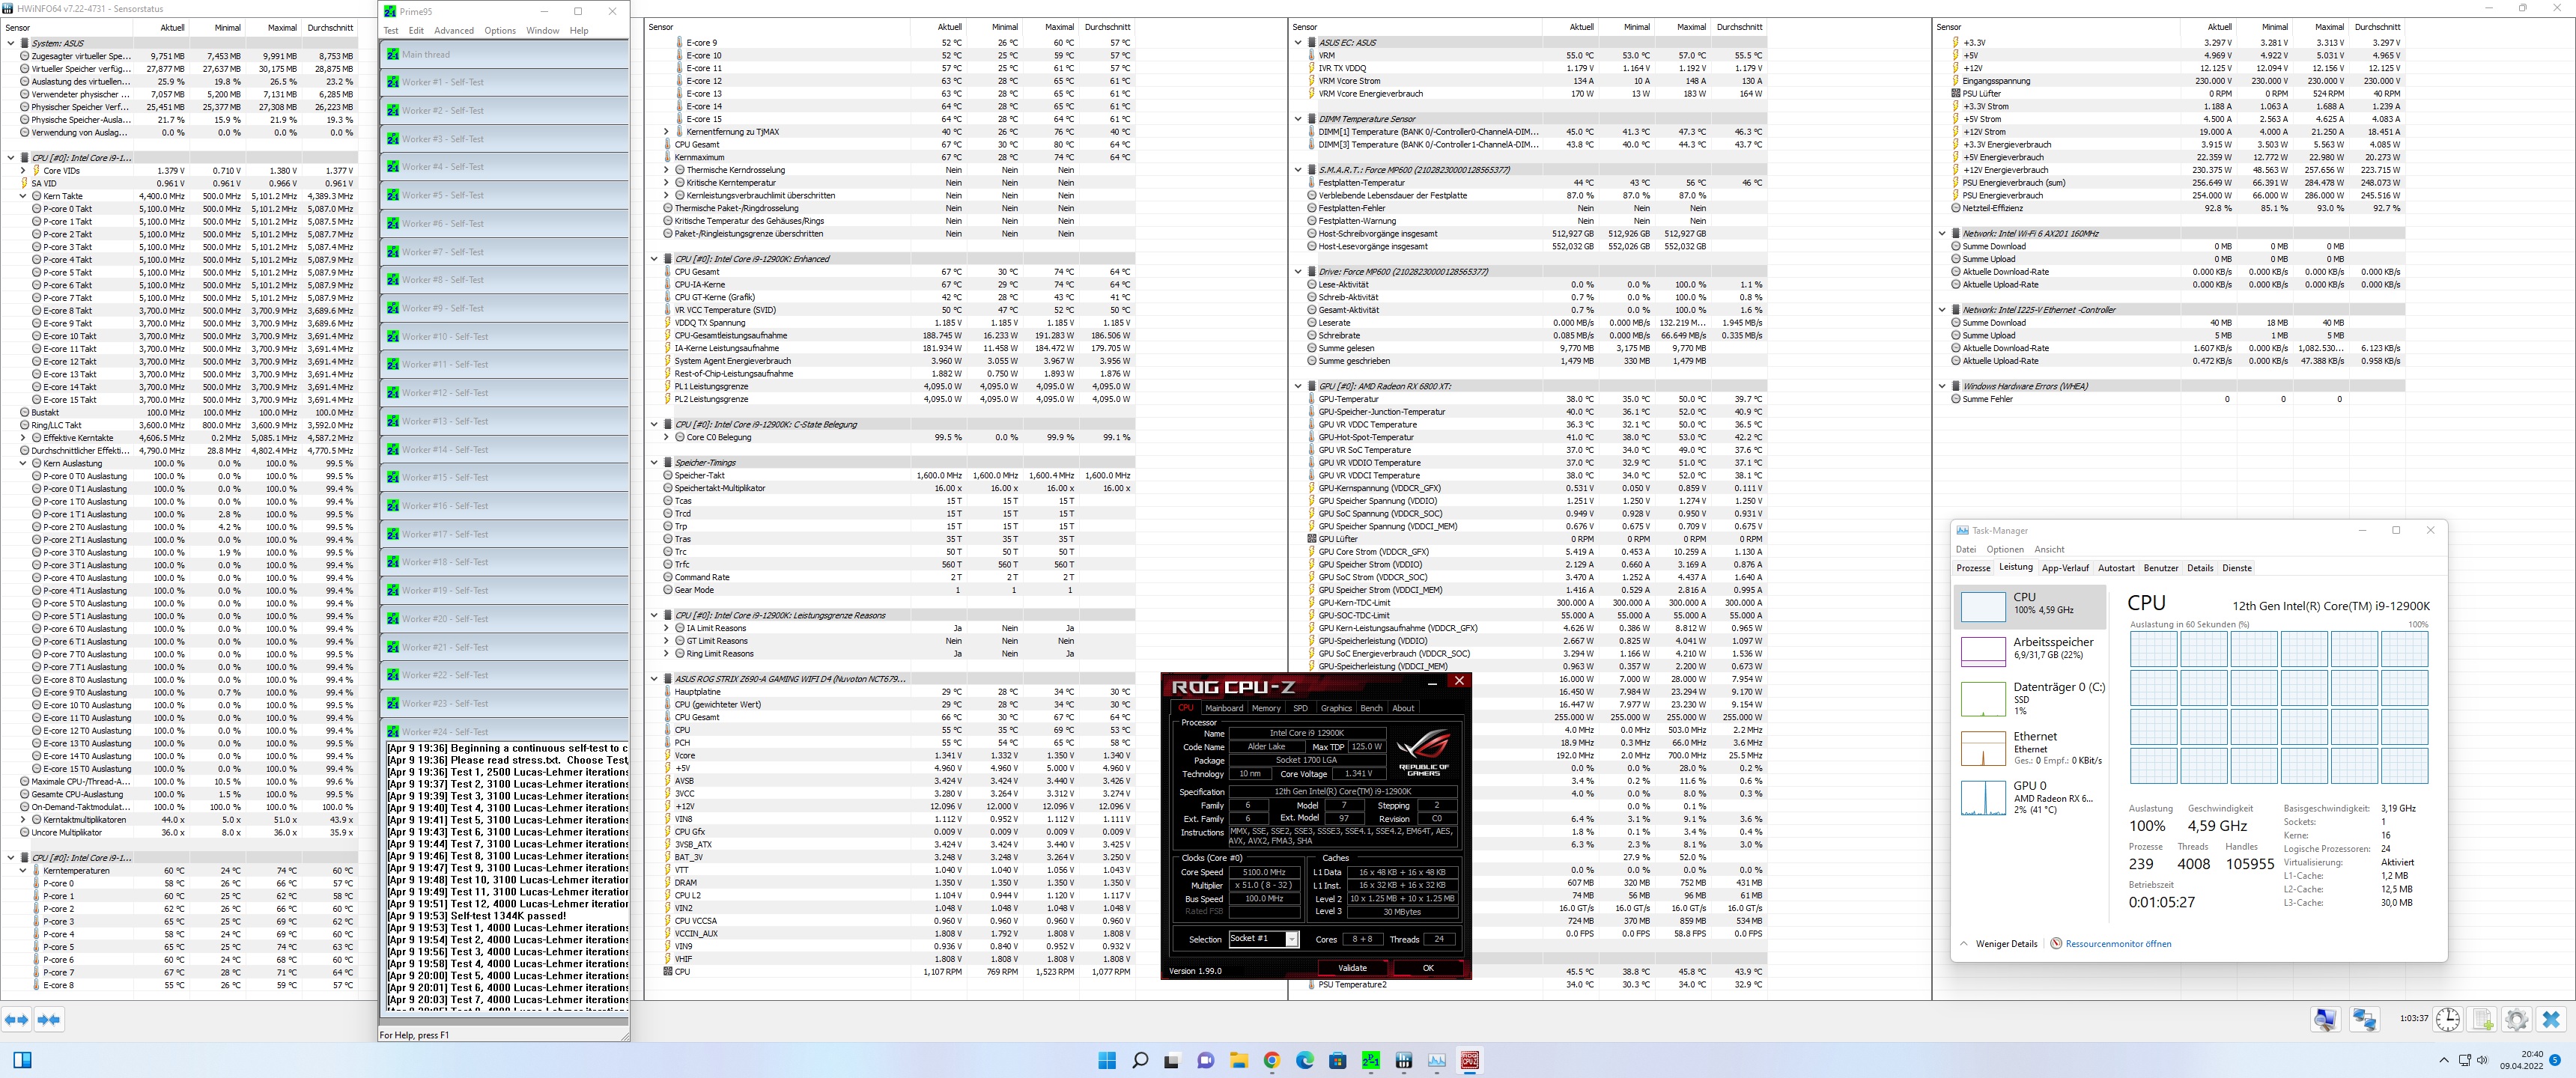
Task: Open HWiNFO remote network computers icon
Action: click(x=2364, y=1019)
